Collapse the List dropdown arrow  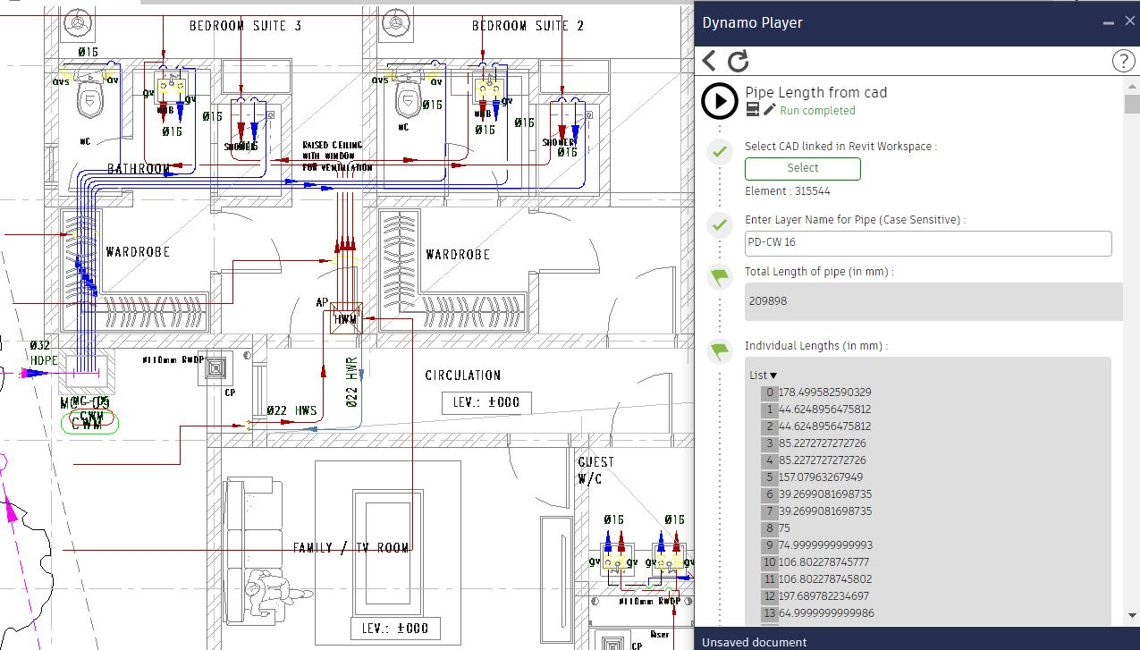click(x=773, y=376)
